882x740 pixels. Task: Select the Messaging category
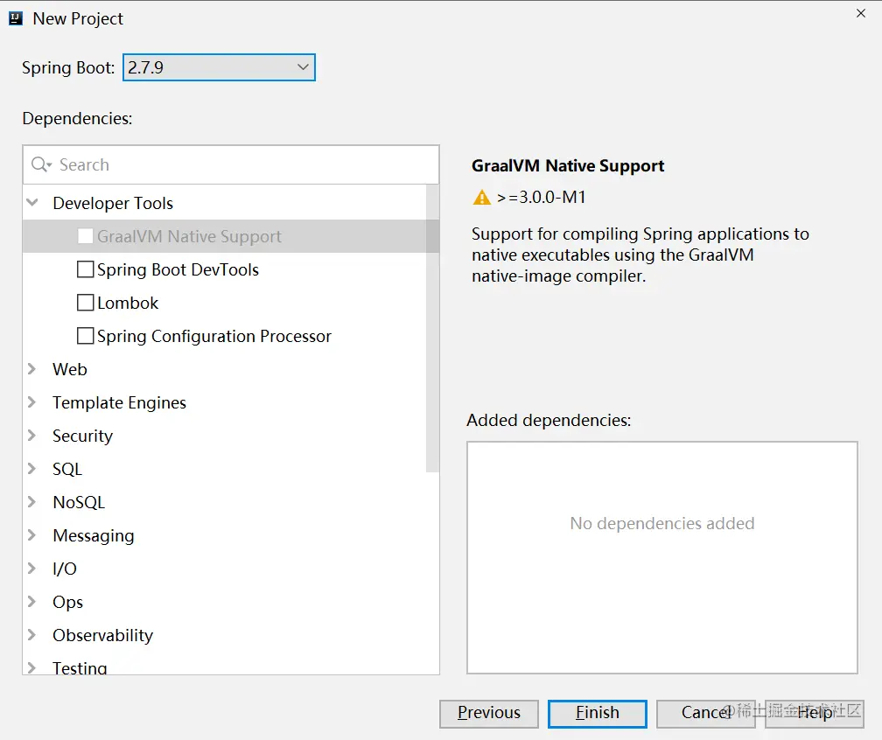[x=94, y=535]
